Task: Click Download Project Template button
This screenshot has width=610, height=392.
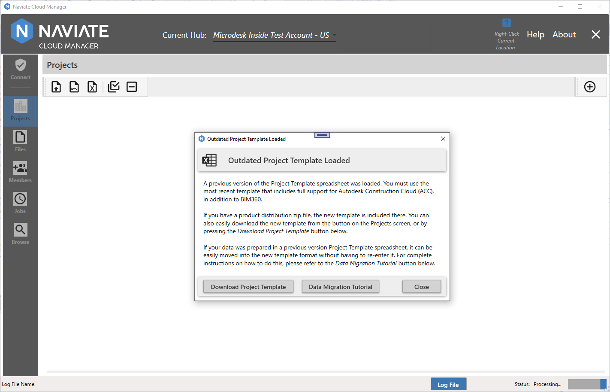Action: click(x=248, y=287)
